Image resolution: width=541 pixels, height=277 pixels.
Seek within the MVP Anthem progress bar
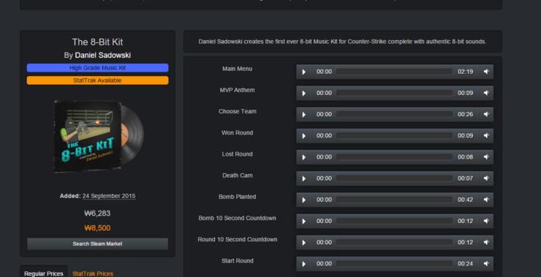[394, 93]
